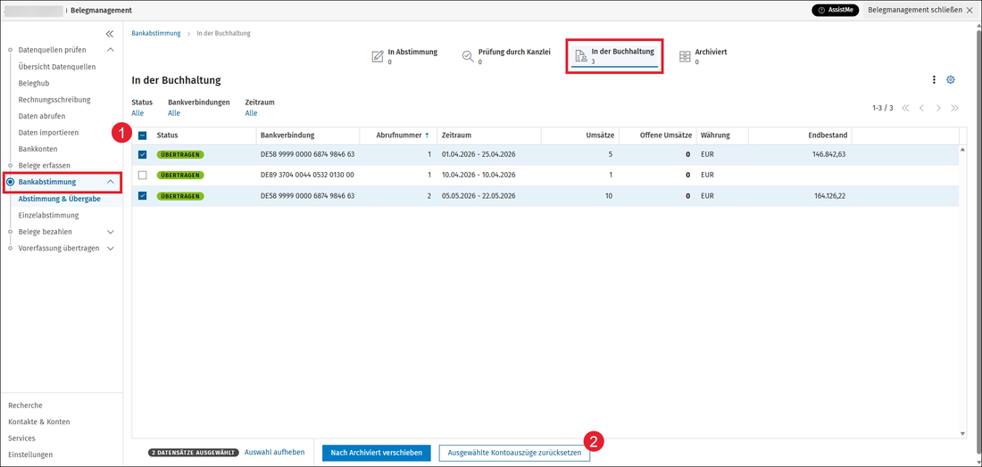The width and height of the screenshot is (982, 467).
Task: Click the In Abstimmung pencil icon
Action: 378,56
